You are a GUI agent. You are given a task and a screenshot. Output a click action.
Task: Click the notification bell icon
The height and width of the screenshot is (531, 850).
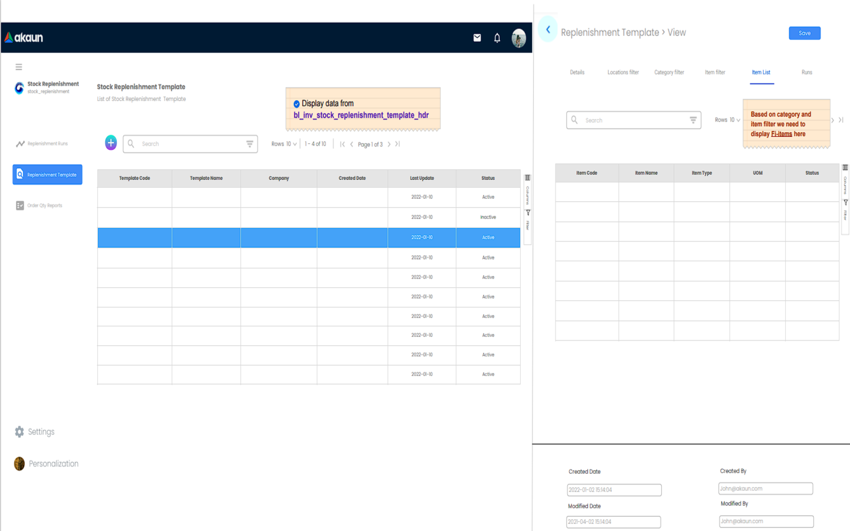(x=497, y=38)
